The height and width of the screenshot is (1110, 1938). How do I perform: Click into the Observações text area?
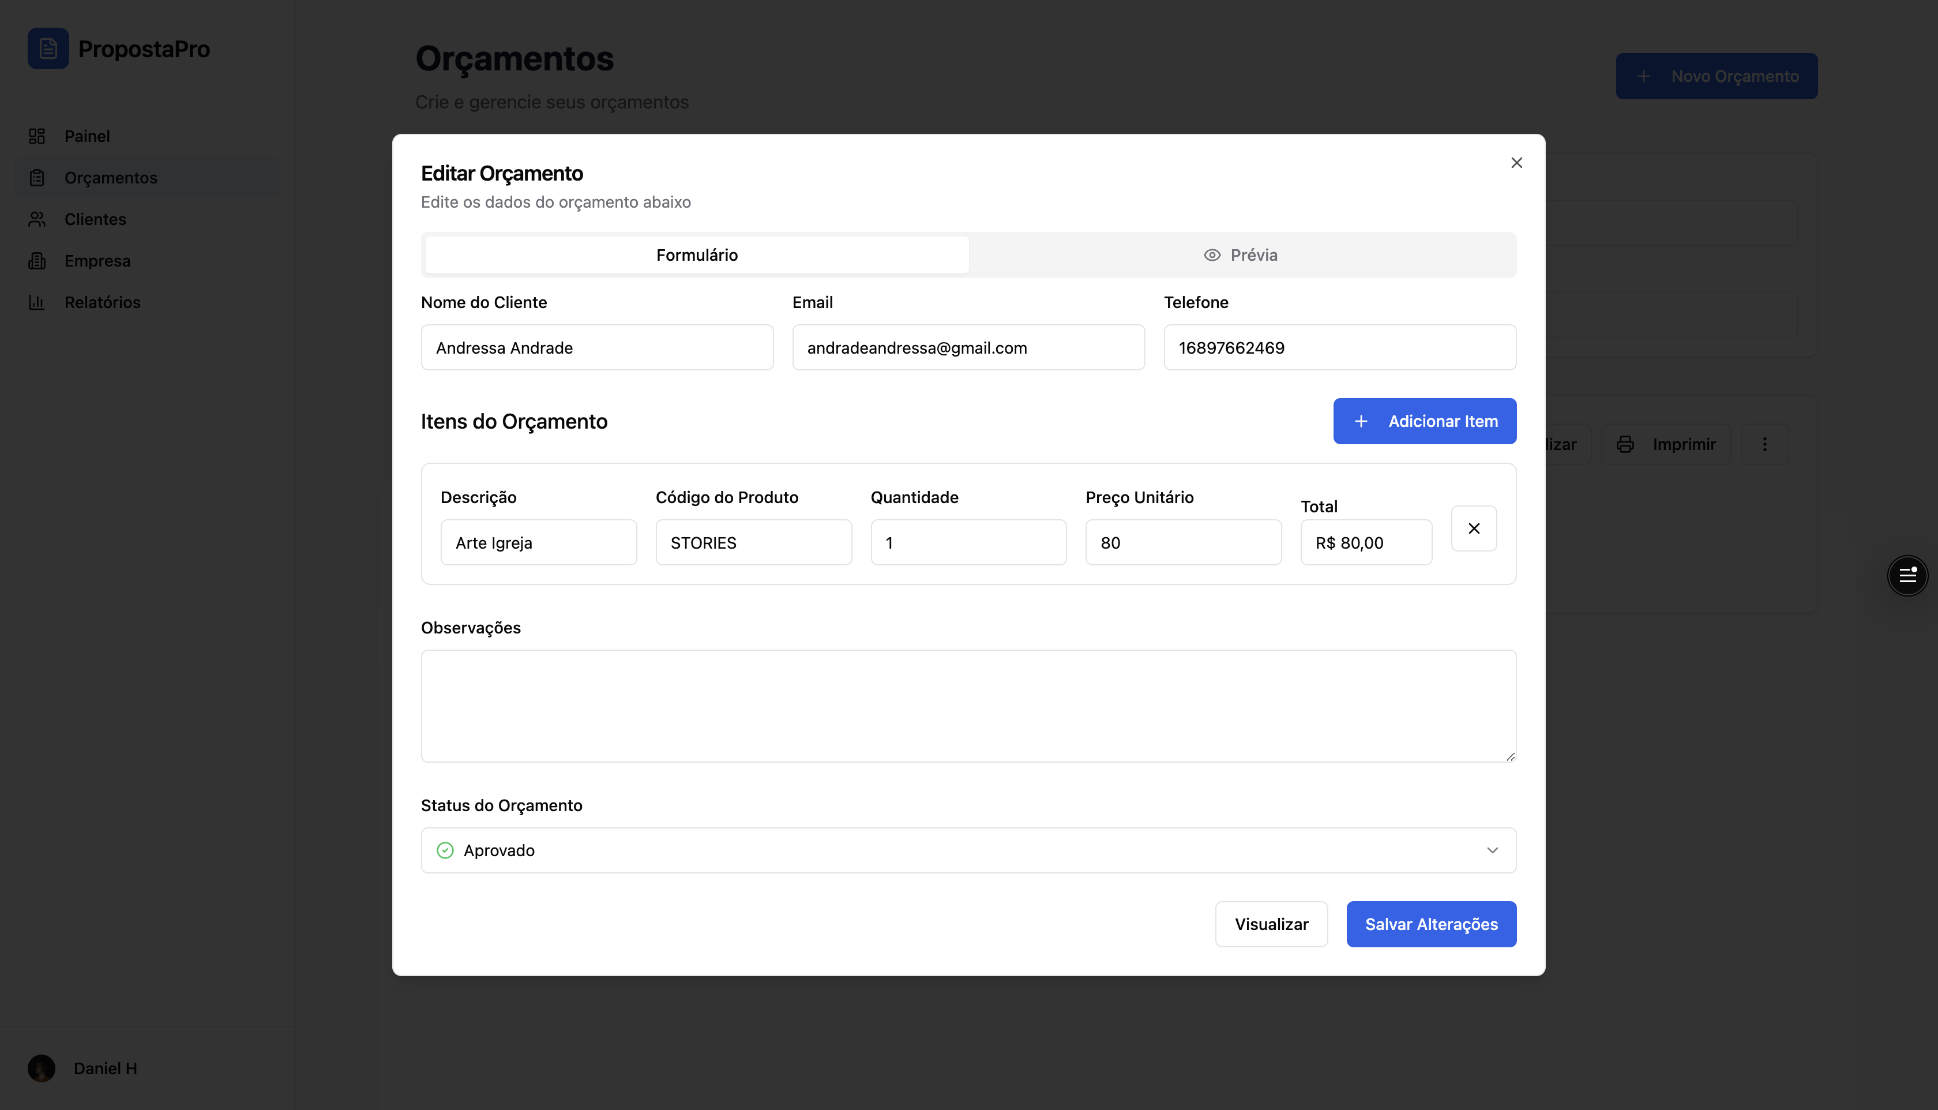tap(968, 706)
